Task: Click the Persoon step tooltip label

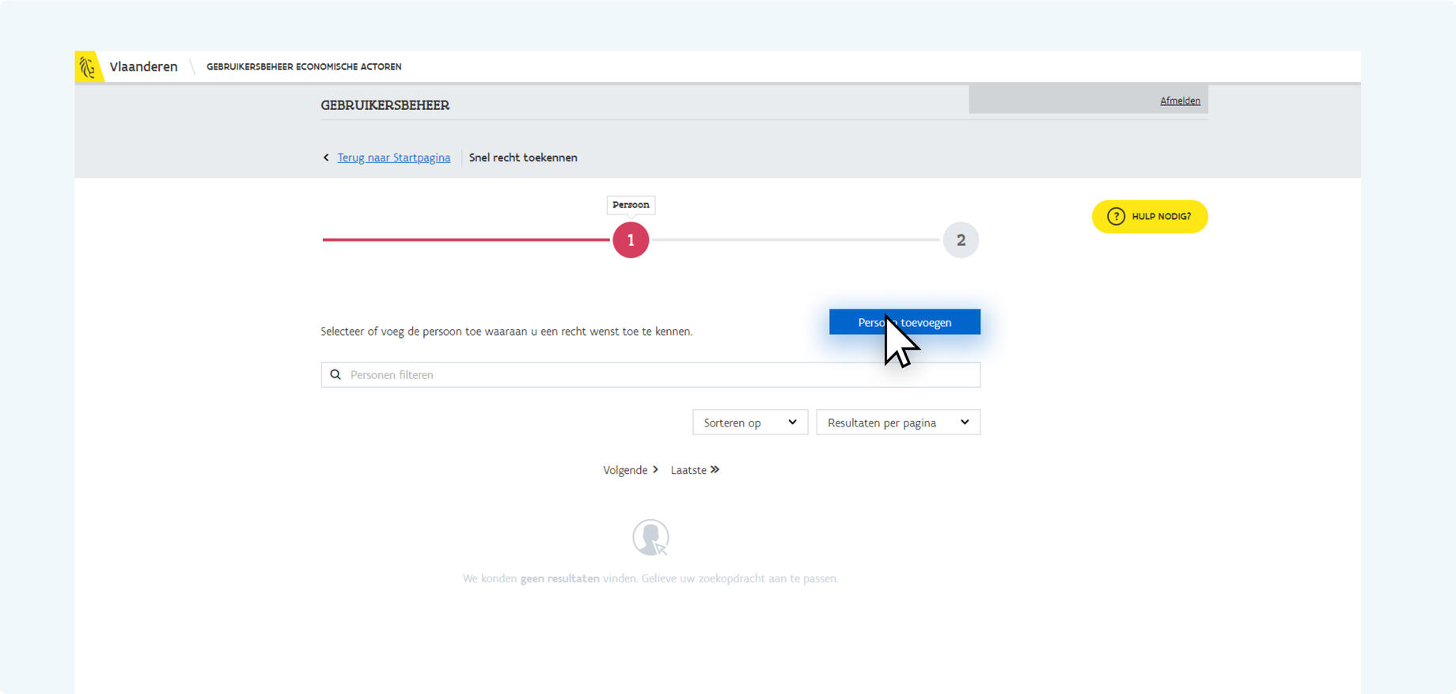Action: coord(631,205)
